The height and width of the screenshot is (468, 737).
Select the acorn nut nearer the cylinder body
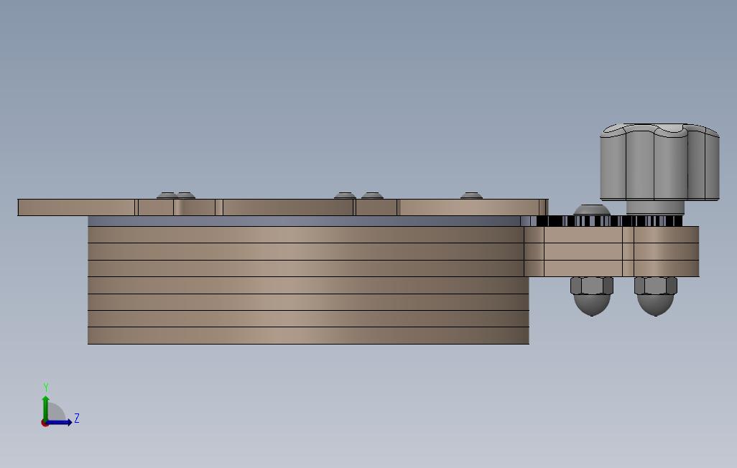click(592, 296)
